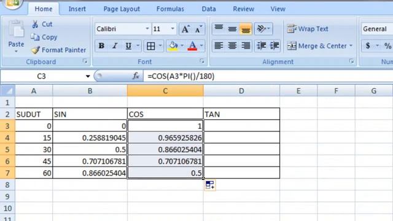Switch to Page Layout tab
This screenshot has width=393, height=221.
tap(122, 9)
